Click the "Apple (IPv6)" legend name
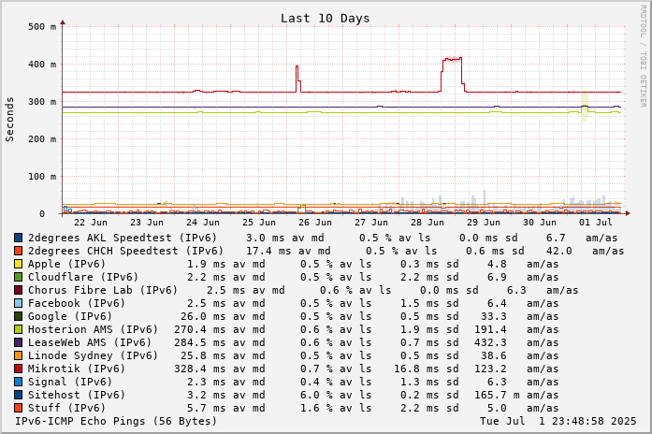 pos(67,264)
